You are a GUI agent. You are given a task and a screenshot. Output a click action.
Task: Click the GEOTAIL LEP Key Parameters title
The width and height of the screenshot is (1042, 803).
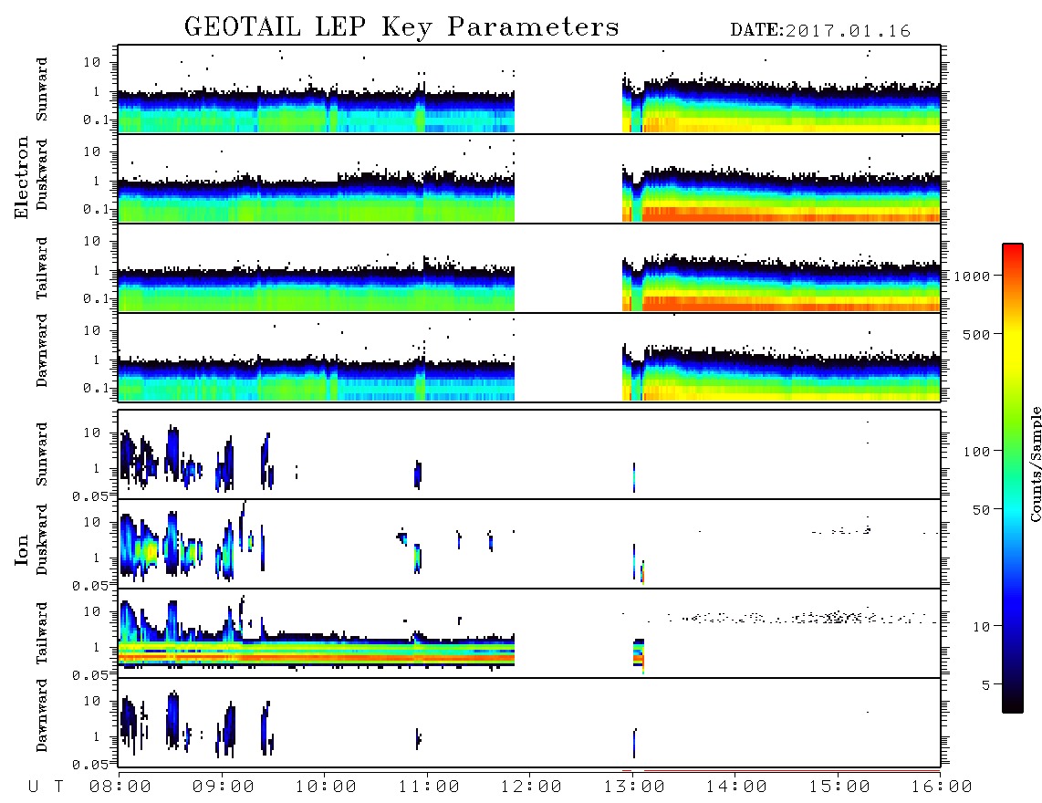pyautogui.click(x=401, y=27)
